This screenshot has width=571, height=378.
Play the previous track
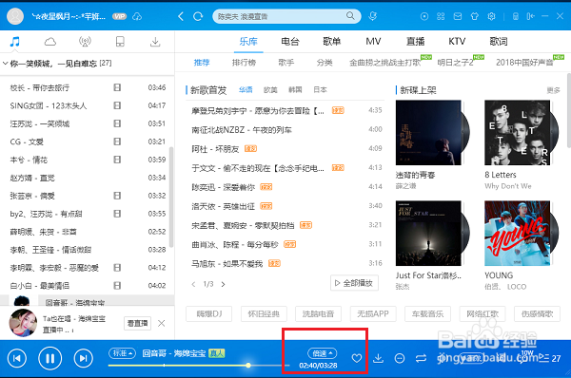pyautogui.click(x=17, y=358)
